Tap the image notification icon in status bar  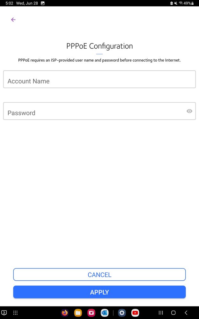(43, 3)
